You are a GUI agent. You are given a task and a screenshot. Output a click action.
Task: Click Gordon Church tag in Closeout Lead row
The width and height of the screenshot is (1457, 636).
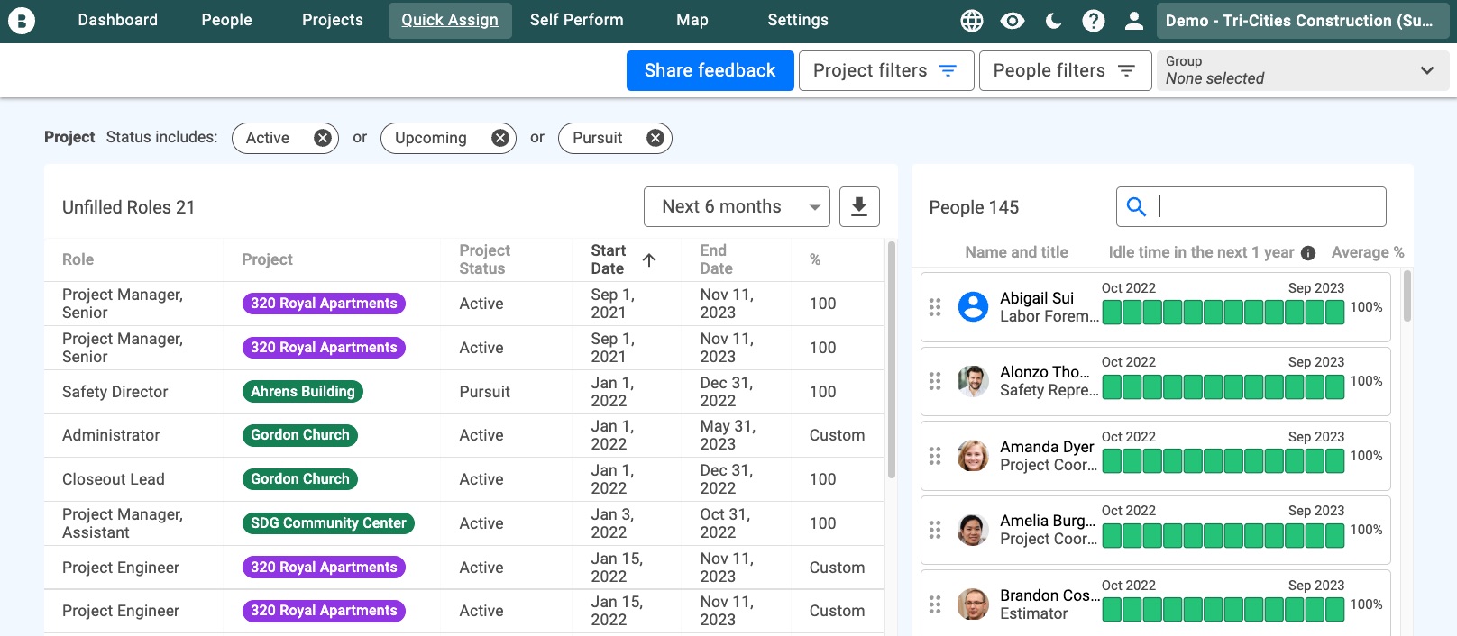[300, 479]
